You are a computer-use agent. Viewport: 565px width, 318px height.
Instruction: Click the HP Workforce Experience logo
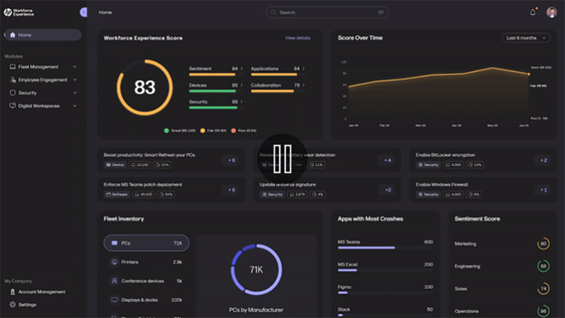click(x=19, y=12)
